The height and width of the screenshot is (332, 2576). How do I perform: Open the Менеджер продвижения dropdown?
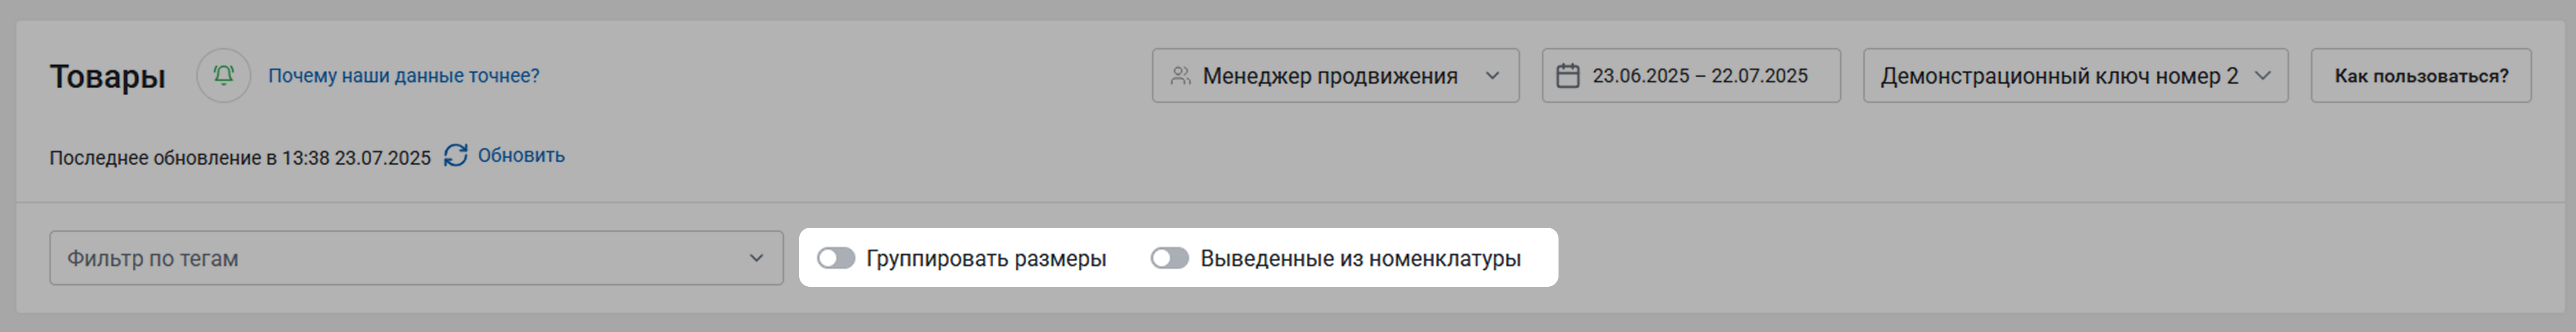(x=1335, y=75)
